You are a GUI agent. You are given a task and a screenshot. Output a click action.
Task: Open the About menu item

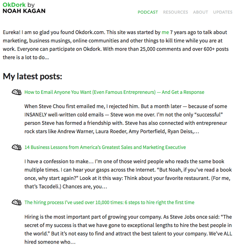point(201,12)
